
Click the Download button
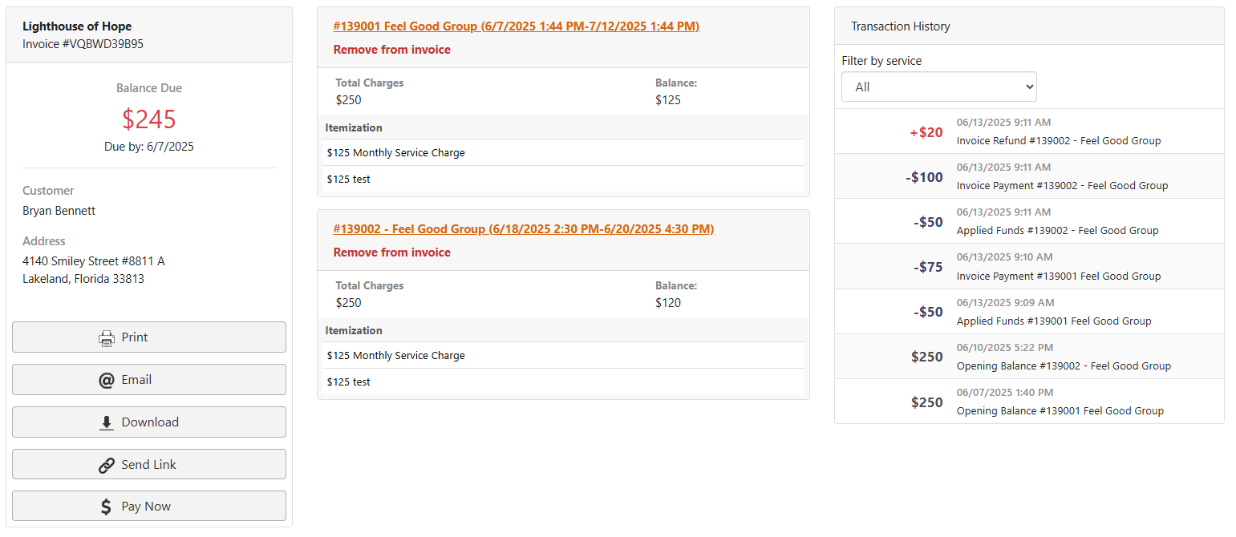[149, 422]
